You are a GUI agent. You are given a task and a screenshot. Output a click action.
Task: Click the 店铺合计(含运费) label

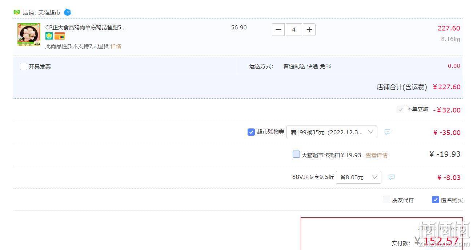402,87
